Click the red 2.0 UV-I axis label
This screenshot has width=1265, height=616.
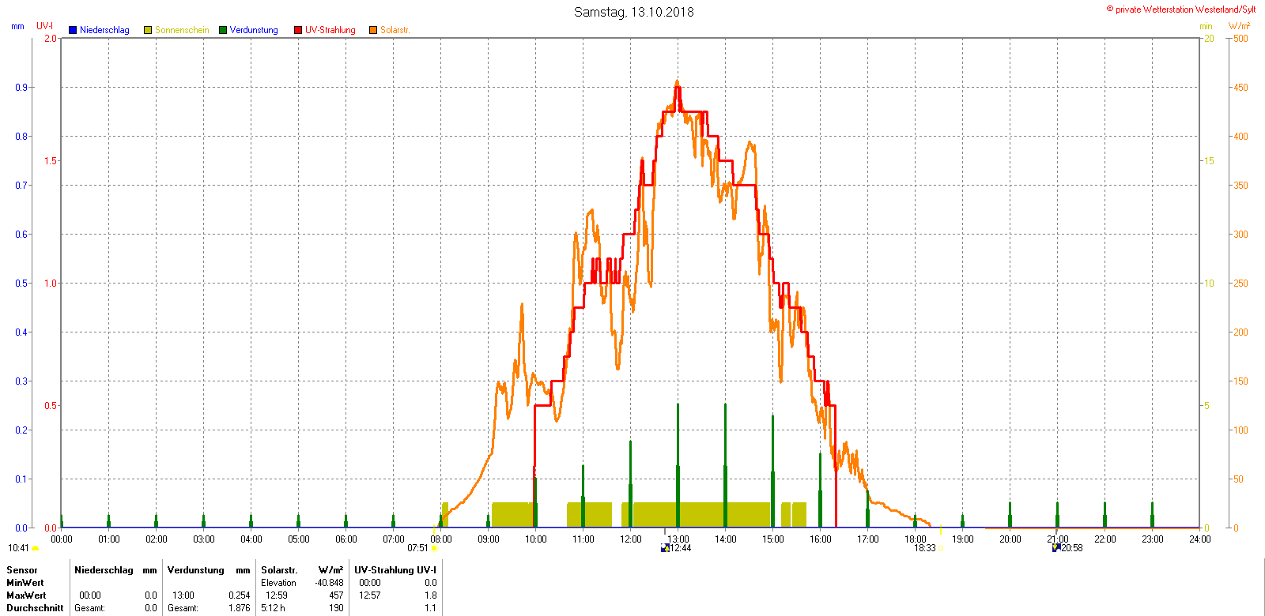pyautogui.click(x=51, y=39)
